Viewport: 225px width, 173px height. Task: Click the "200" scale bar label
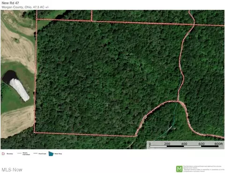[167, 144]
